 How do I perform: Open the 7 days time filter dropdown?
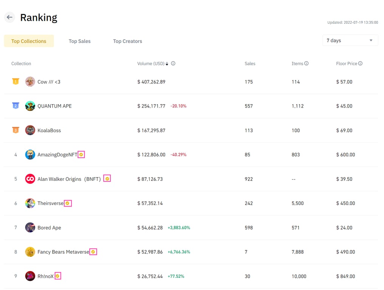[350, 40]
